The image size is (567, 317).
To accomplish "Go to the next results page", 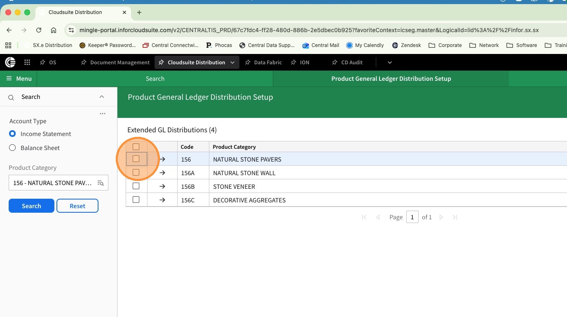I will (441, 217).
